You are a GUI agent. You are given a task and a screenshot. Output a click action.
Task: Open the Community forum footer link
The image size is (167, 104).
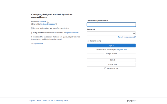tap(61, 101)
